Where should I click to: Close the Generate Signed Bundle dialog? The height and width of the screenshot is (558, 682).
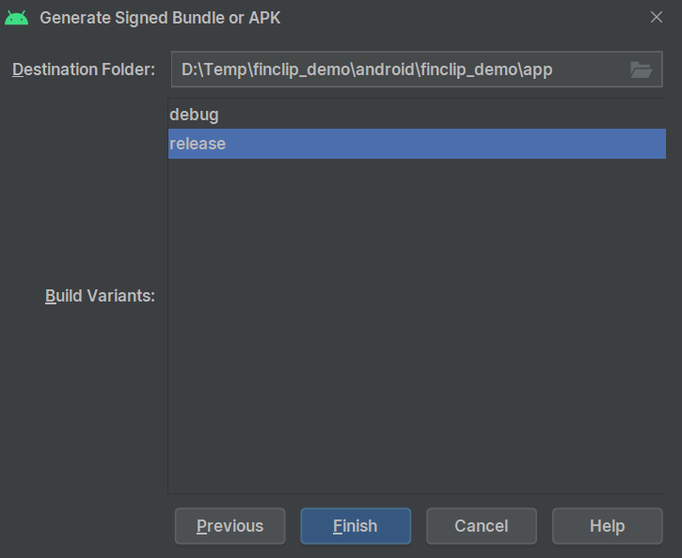(657, 17)
